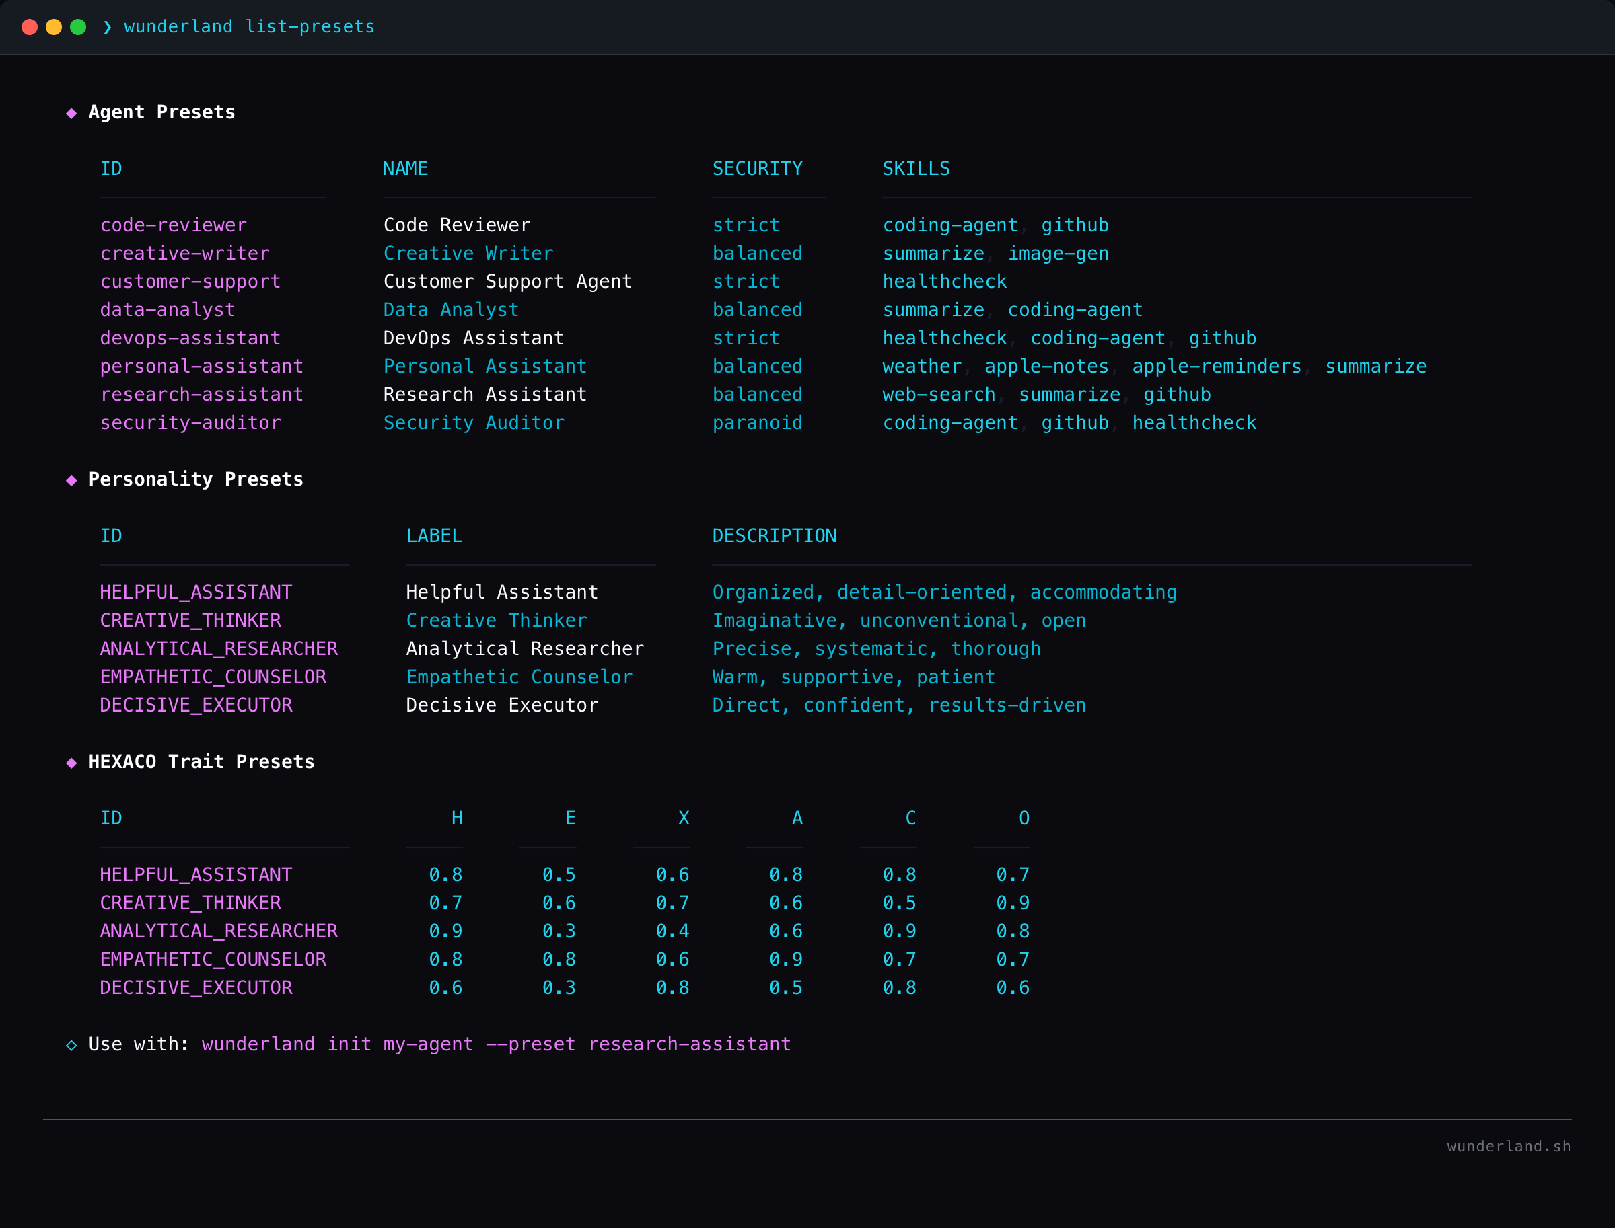The image size is (1615, 1228).
Task: Select the green traffic light button
Action: 77,26
